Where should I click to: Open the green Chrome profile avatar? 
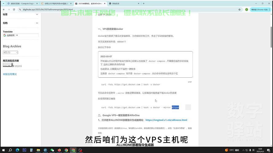[x=247, y=9]
